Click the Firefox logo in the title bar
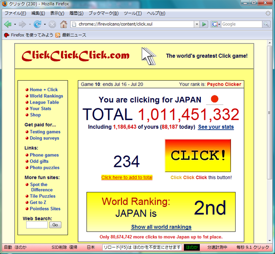Screen dimensions: 275x254 [x=5, y=4]
